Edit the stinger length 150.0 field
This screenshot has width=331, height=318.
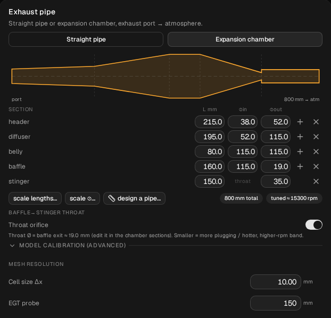coord(210,181)
